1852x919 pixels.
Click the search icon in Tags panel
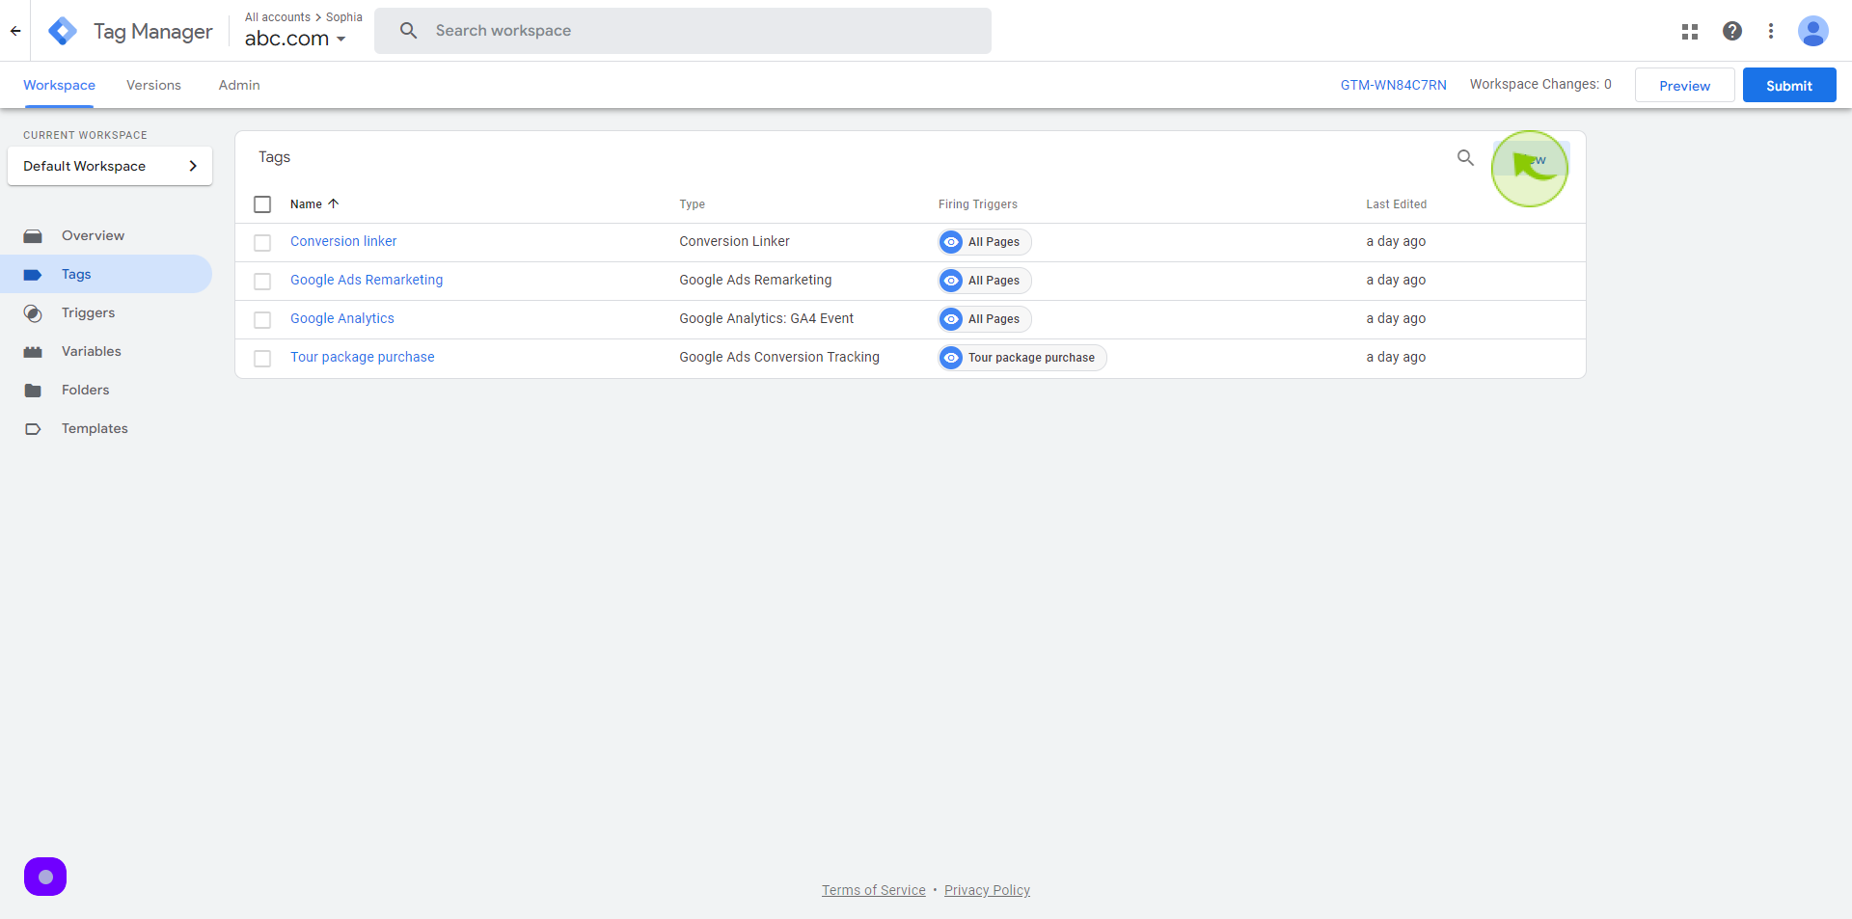[1465, 157]
